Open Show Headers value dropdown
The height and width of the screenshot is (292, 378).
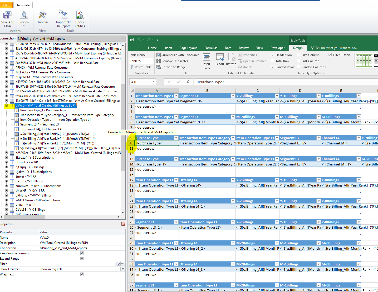[123, 269]
